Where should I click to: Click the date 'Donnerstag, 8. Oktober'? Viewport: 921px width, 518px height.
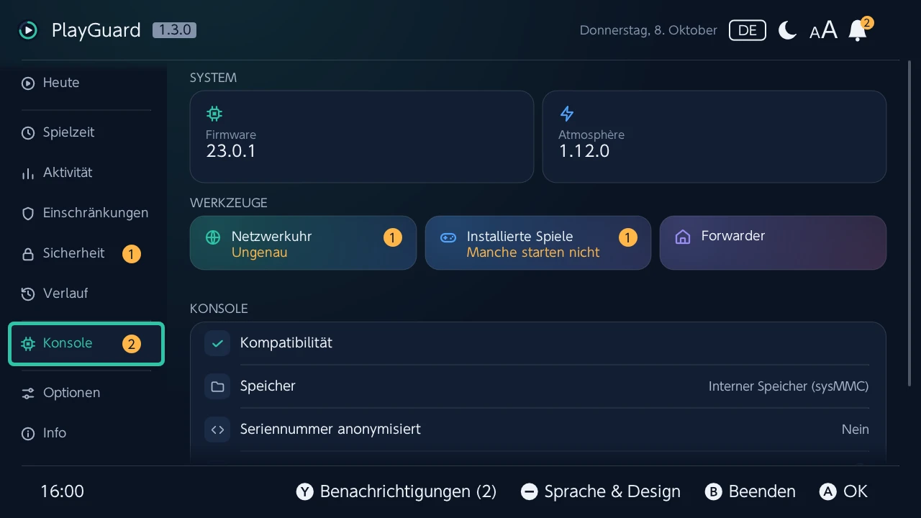pyautogui.click(x=648, y=30)
